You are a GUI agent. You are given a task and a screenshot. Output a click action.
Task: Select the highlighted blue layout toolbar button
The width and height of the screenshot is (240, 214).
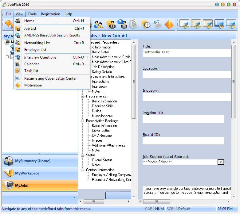point(219,24)
